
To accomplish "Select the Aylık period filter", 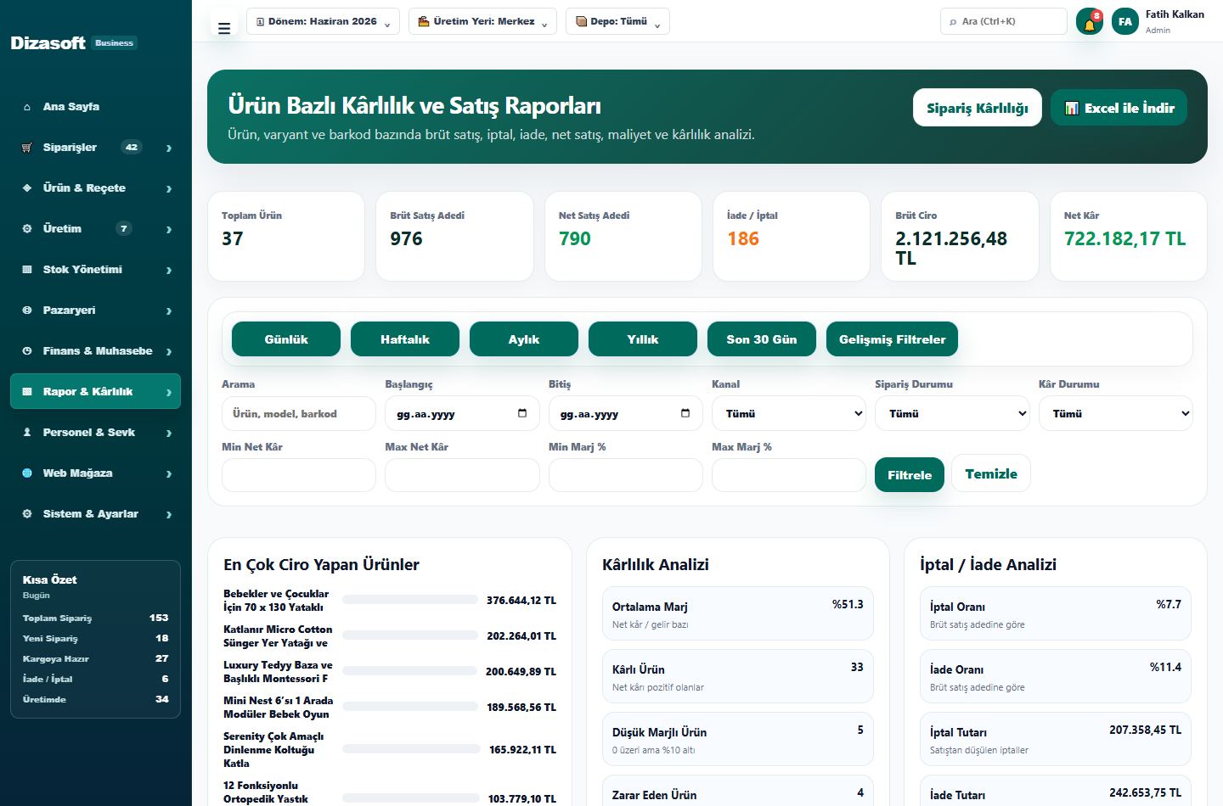I will pos(524,339).
